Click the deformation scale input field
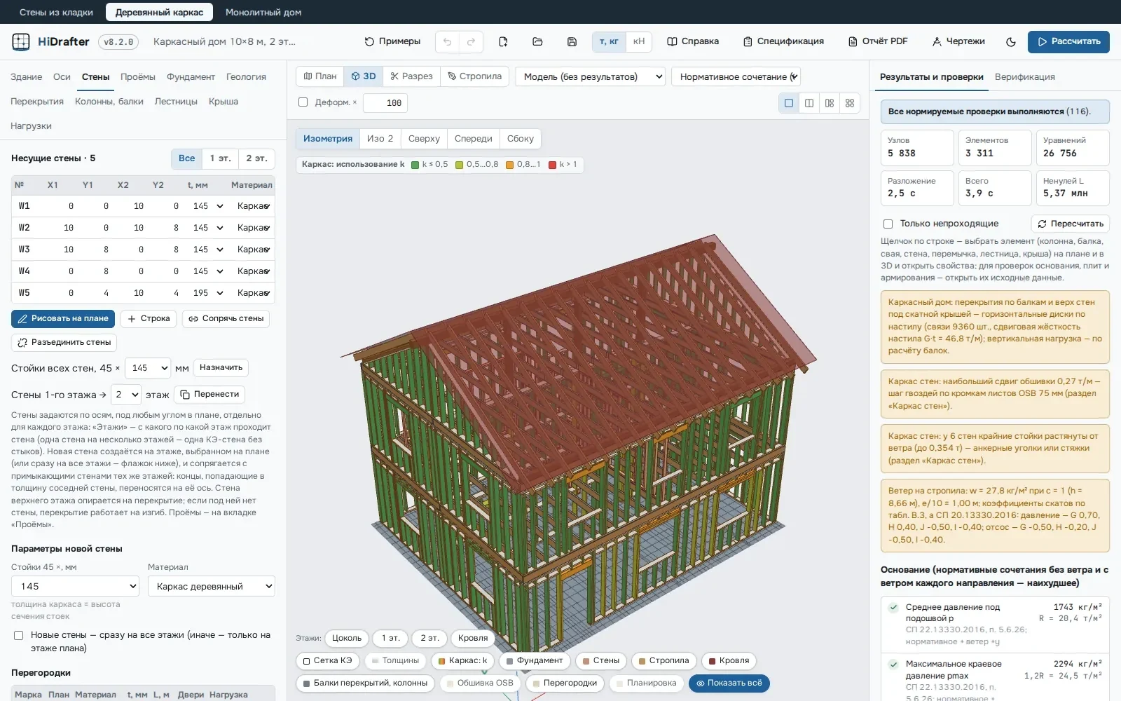1121x701 pixels. pyautogui.click(x=385, y=103)
